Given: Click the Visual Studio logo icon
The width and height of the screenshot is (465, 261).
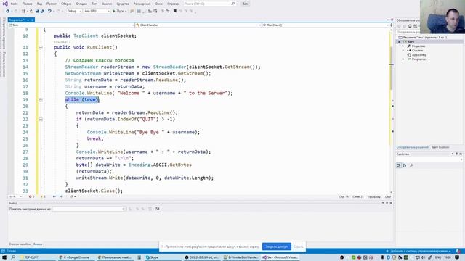Looking at the screenshot, I should coord(5,4).
